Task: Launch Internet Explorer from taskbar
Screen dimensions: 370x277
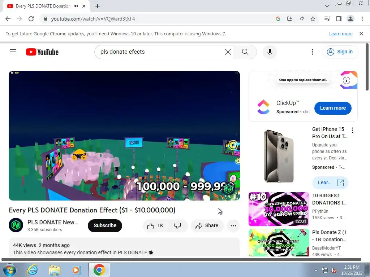Action: click(32, 270)
